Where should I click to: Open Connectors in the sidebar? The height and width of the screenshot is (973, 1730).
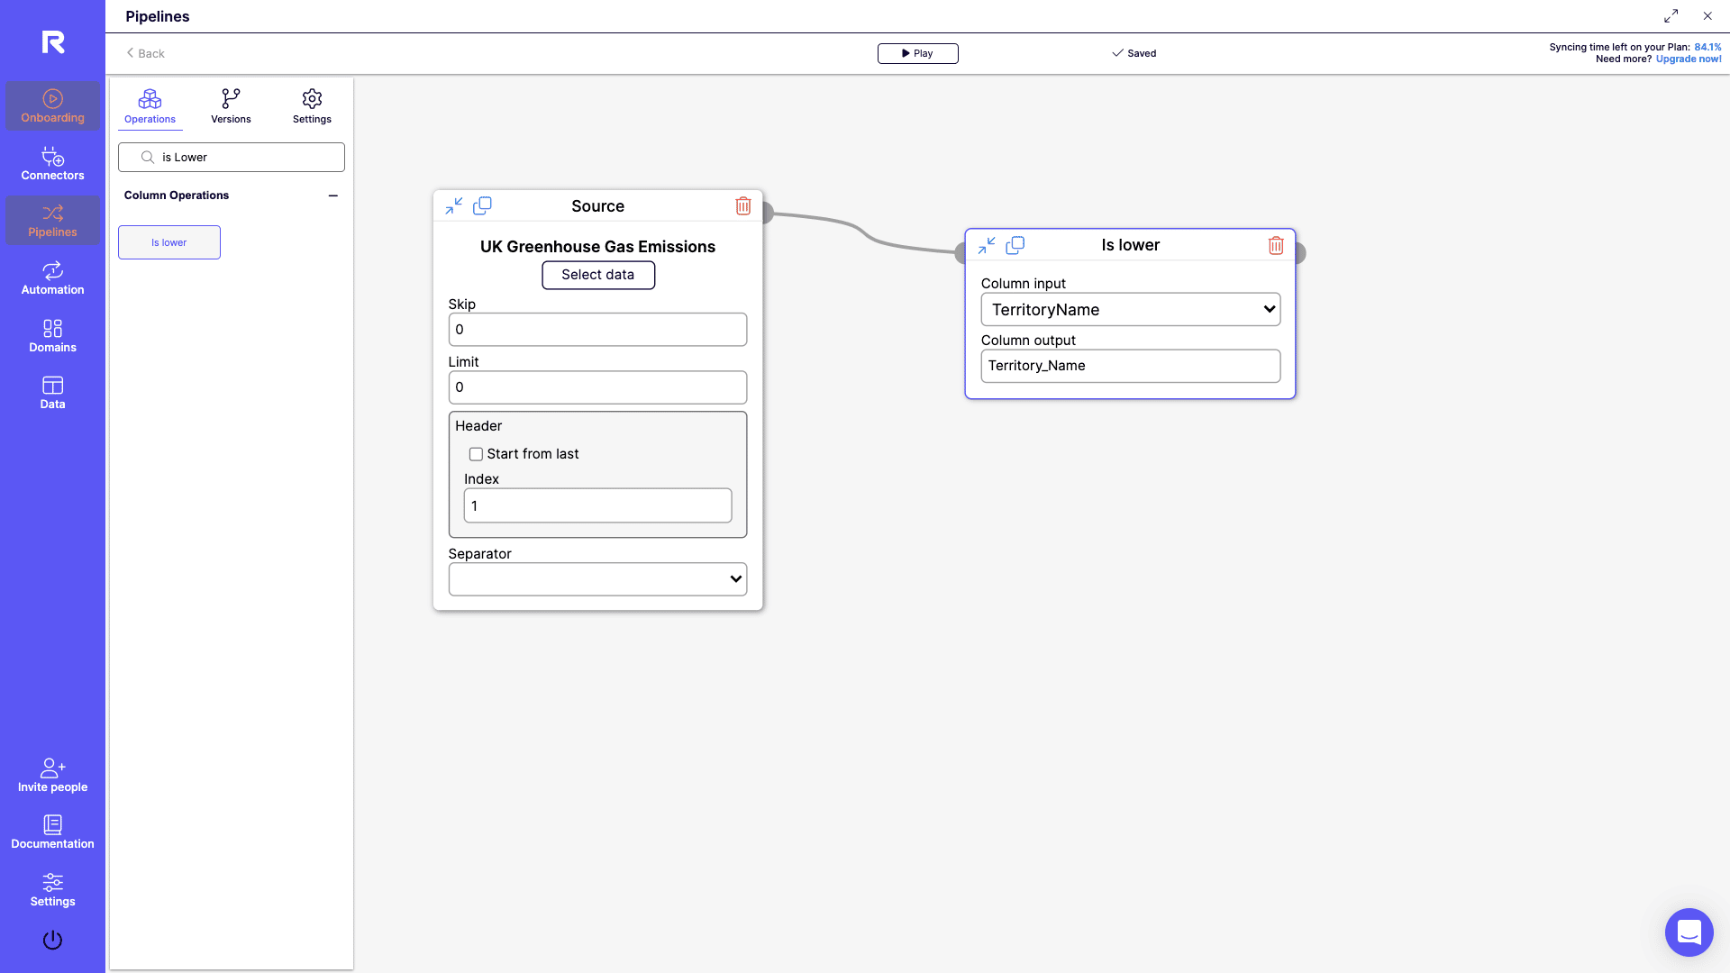(52, 164)
